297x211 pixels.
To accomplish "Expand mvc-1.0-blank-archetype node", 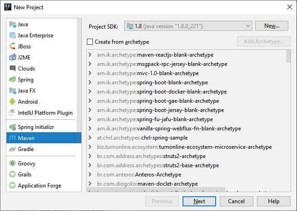I will (90, 73).
